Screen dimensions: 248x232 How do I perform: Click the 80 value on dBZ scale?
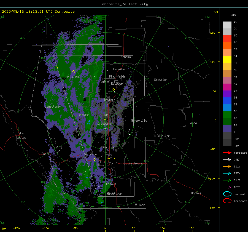pos(235,22)
